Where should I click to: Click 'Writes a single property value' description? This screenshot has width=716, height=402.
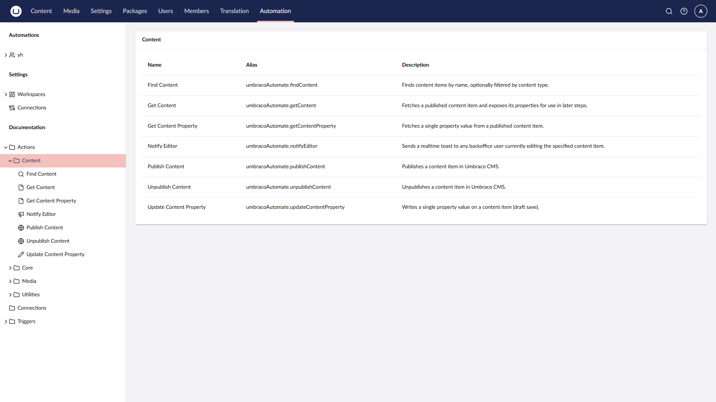pos(471,207)
